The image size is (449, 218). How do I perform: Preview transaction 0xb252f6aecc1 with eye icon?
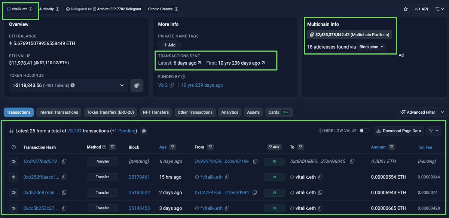[13, 177]
